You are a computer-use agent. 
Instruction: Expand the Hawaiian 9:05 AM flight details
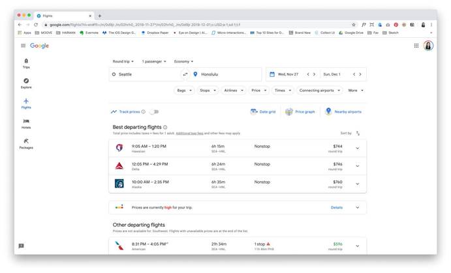coord(357,148)
